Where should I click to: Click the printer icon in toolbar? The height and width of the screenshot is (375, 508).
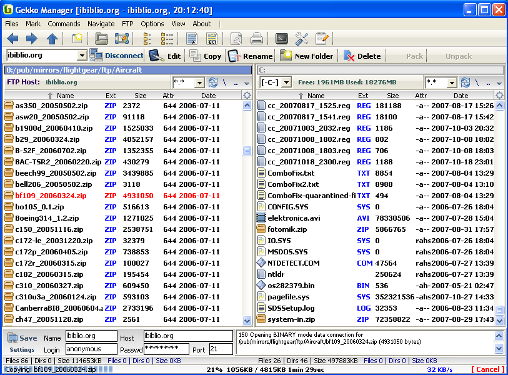257,39
